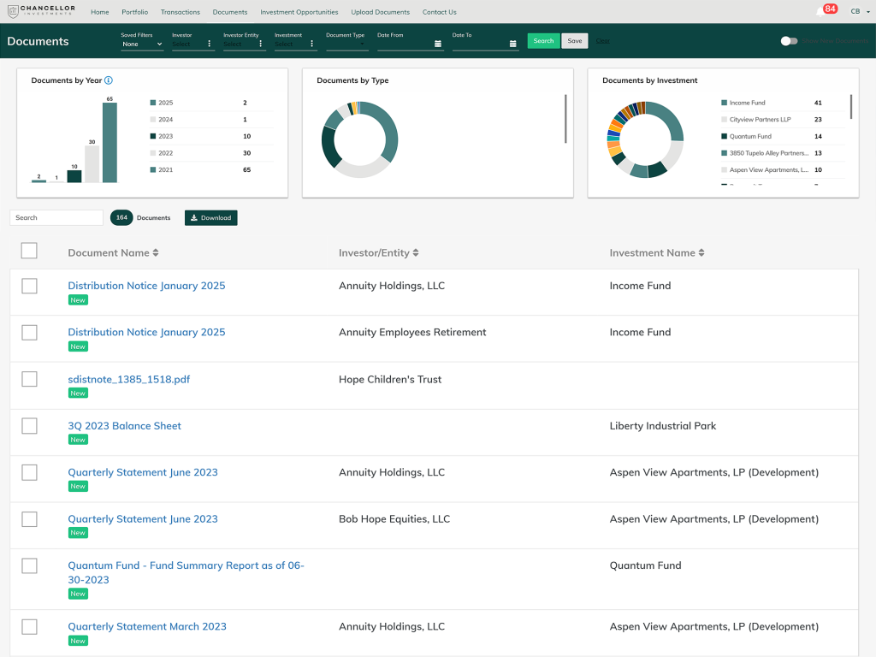Select checkbox for Annuity Employees Retirement row
The image size is (876, 657).
point(29,333)
